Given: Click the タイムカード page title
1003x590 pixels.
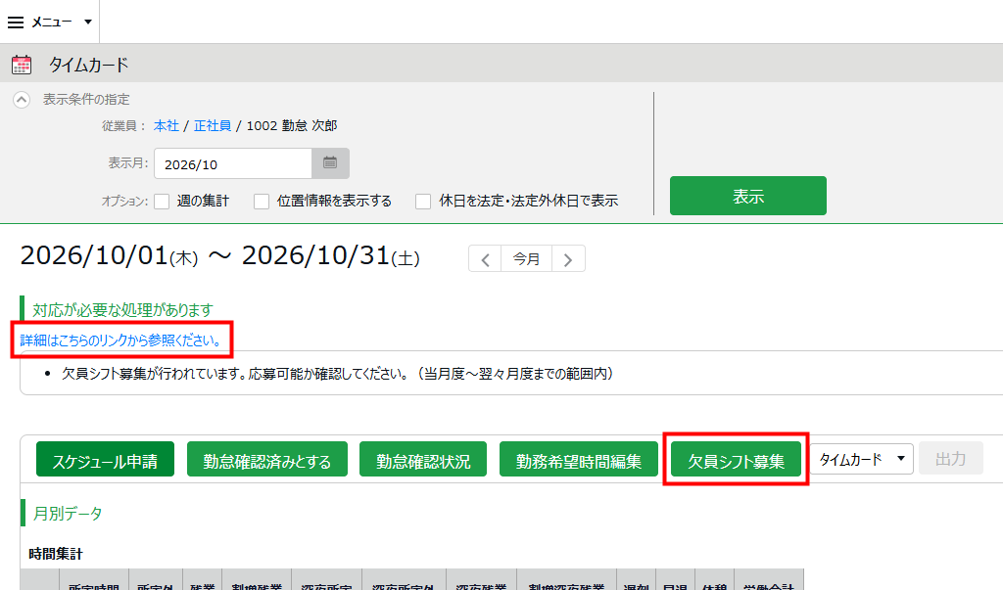Looking at the screenshot, I should point(89,65).
